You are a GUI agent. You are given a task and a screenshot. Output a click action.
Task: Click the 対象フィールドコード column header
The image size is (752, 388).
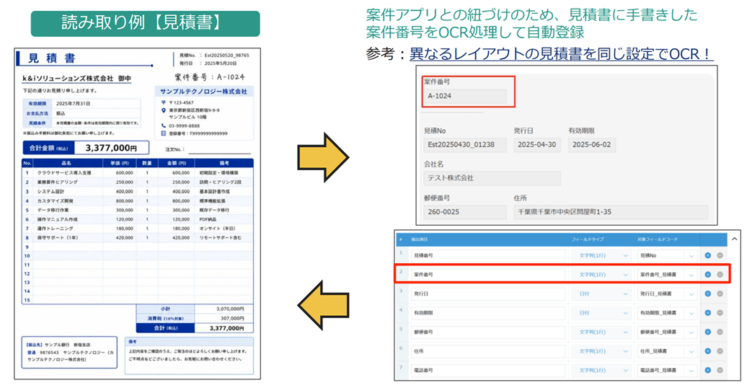658,239
